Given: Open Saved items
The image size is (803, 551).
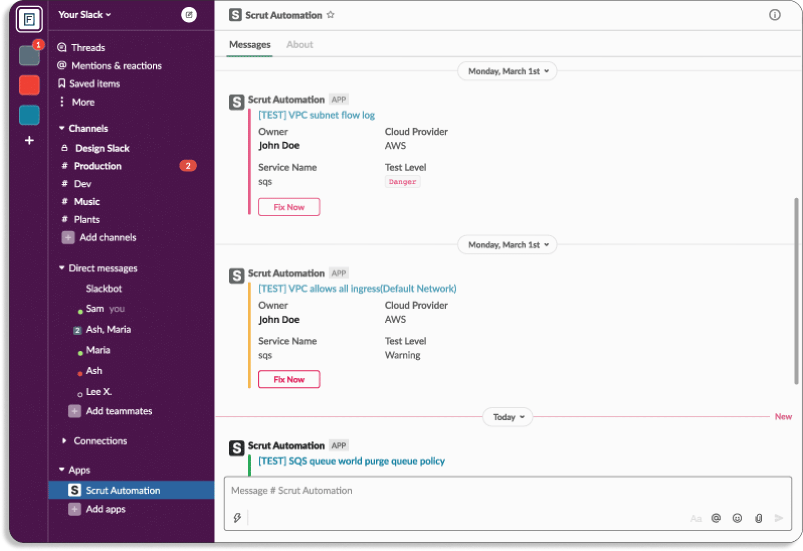Looking at the screenshot, I should [x=89, y=83].
